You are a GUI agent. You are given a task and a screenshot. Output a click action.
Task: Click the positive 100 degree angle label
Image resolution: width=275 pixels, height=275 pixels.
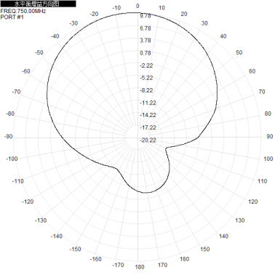click(268, 159)
